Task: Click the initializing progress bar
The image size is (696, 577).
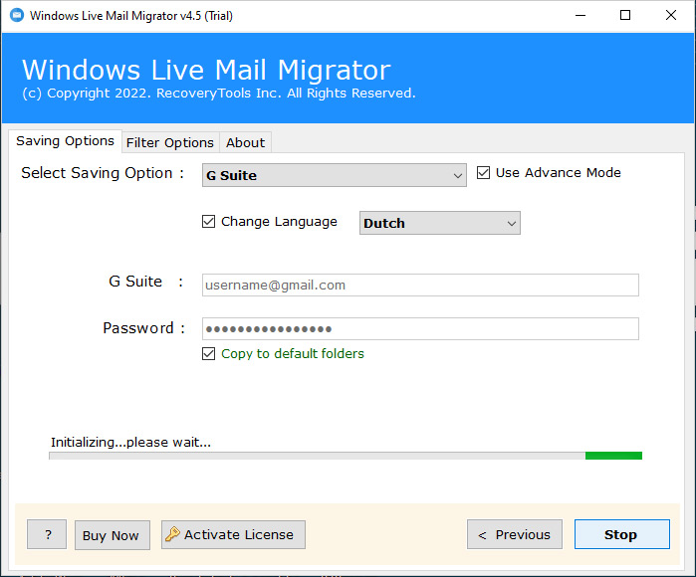Action: [346, 456]
